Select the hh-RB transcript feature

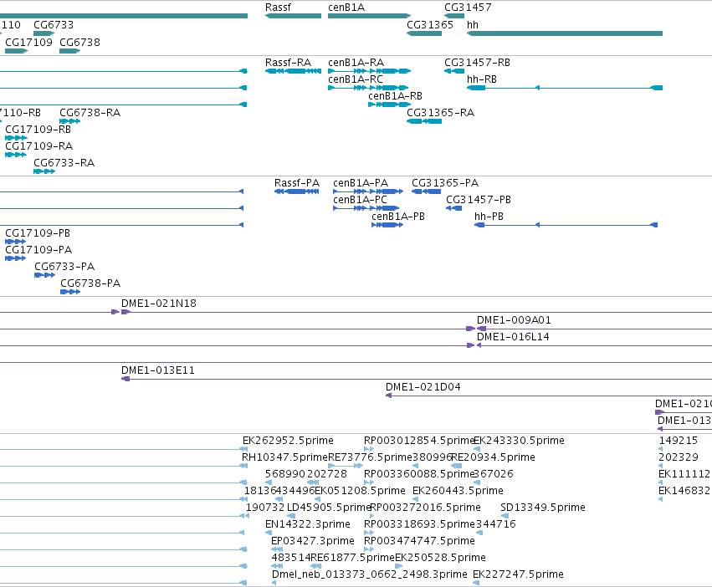pos(565,88)
